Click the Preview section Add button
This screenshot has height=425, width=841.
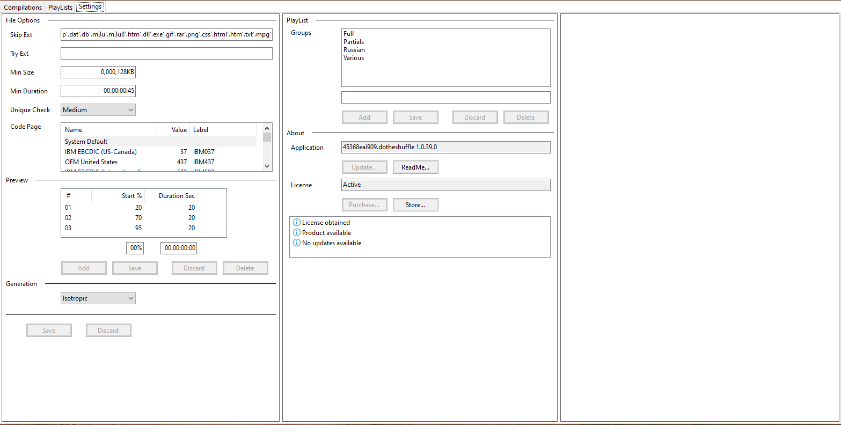tap(84, 268)
